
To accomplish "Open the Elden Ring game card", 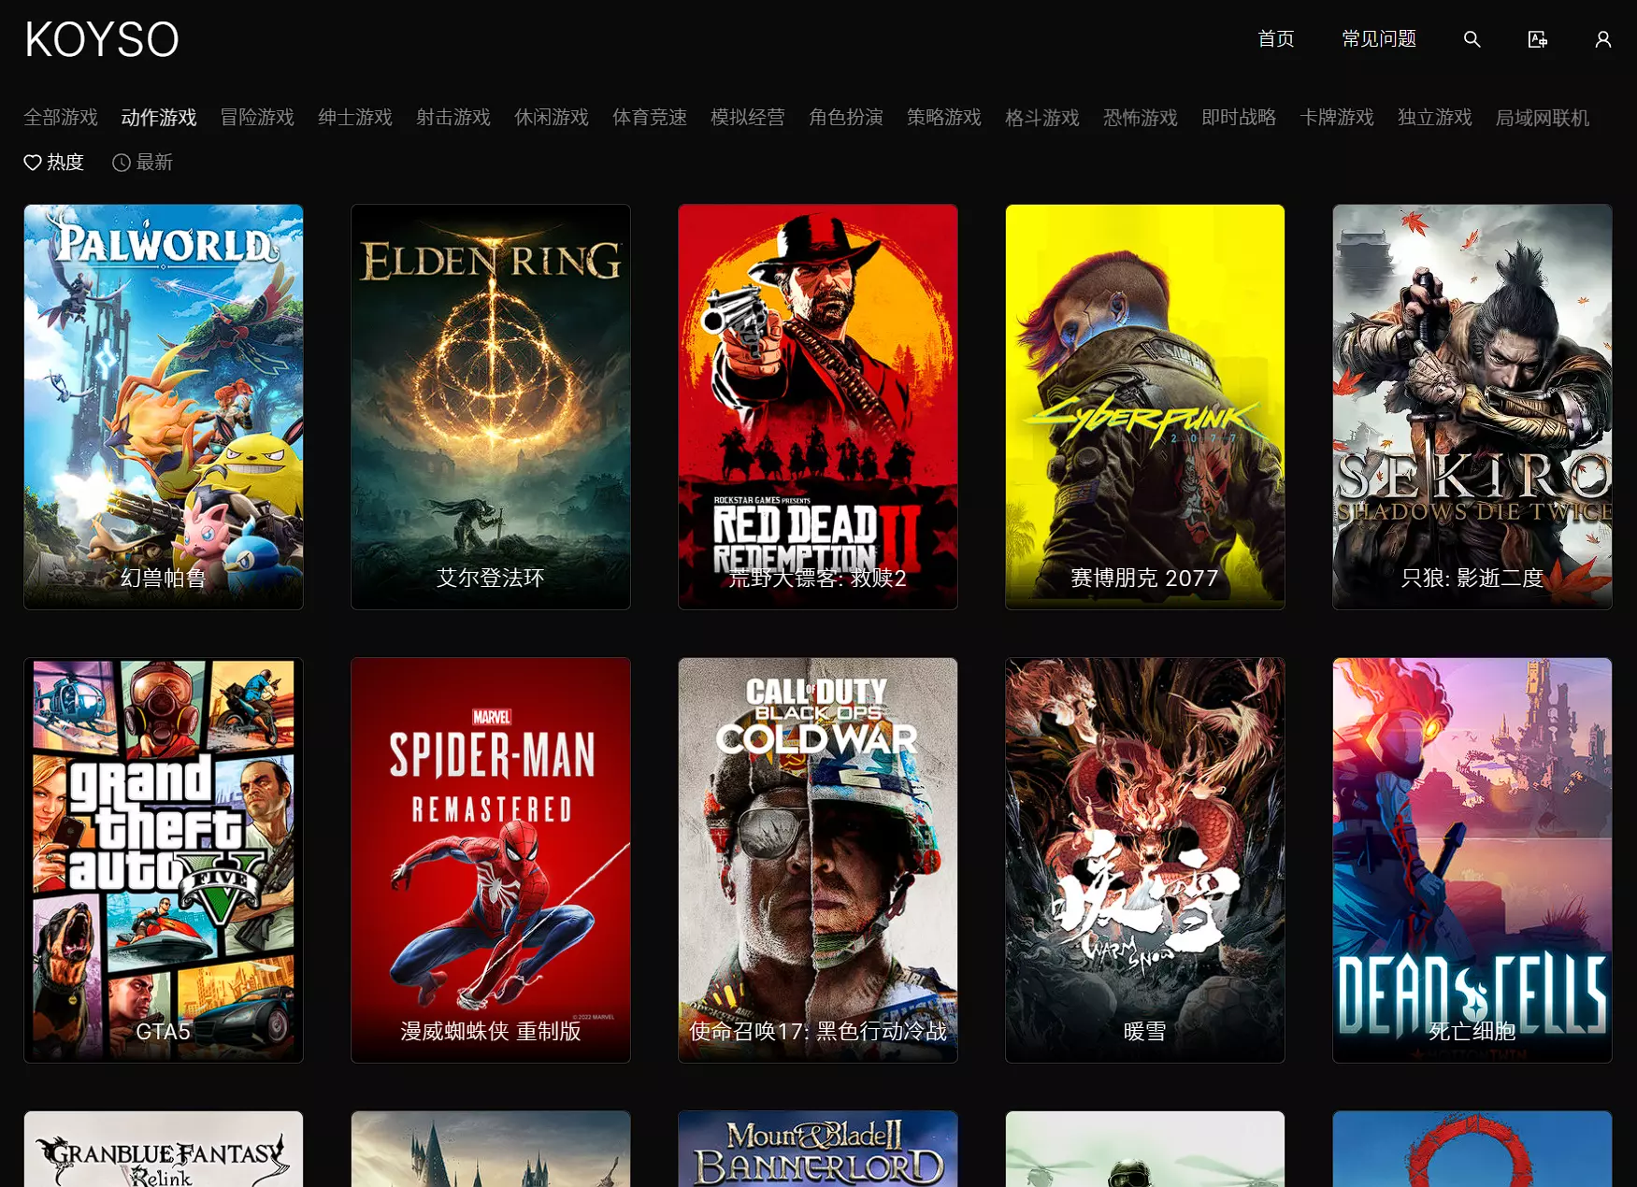I will 491,407.
